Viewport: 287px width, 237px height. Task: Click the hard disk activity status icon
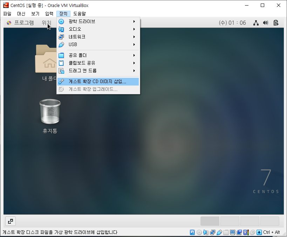[192, 232]
